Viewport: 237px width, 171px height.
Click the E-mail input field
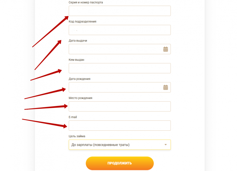119,125
